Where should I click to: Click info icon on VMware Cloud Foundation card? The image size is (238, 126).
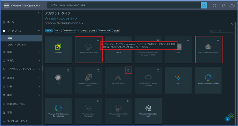(x=98, y=101)
